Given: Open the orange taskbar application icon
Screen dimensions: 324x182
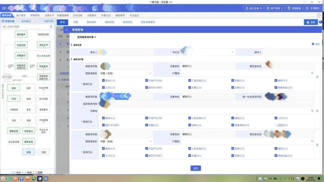Looking at the screenshot, I should point(28,179).
